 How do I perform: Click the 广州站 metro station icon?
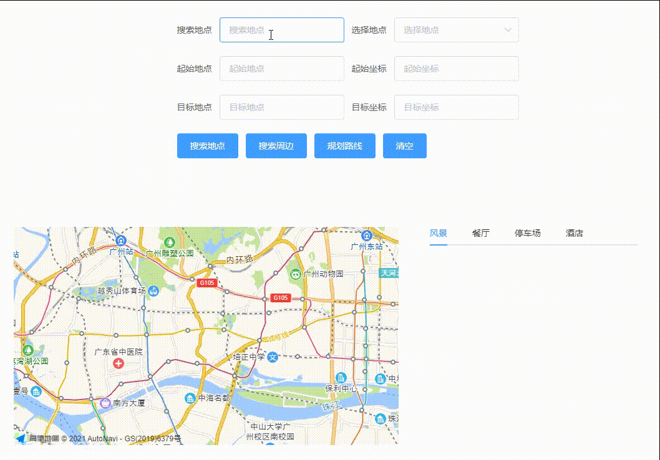click(121, 241)
